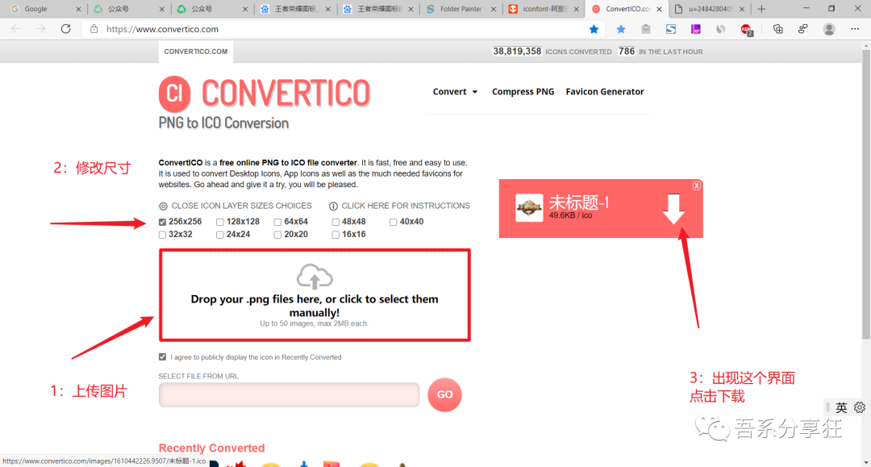Check the 48x48 size checkbox
The image size is (871, 467).
[335, 222]
